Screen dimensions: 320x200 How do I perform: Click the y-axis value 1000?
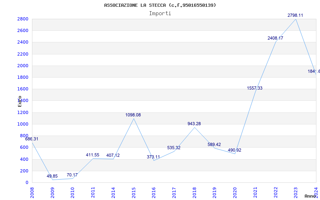point(23,124)
